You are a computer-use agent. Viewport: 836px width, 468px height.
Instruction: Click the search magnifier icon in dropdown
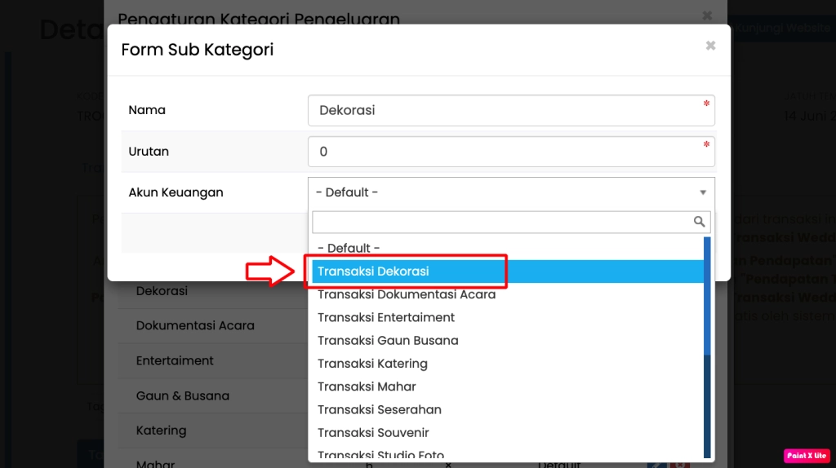click(699, 222)
